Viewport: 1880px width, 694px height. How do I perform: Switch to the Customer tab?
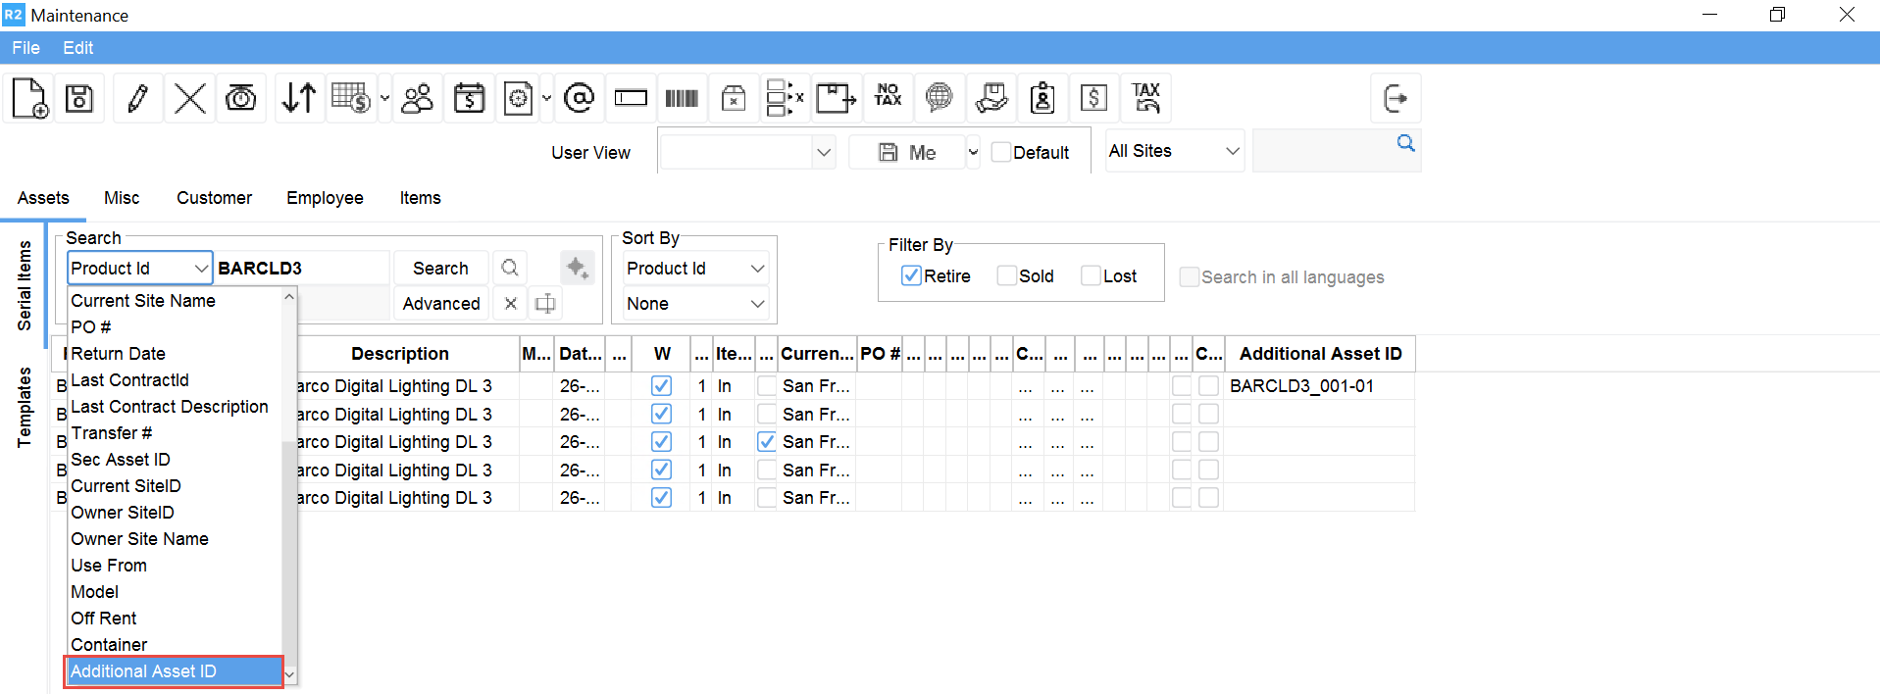214,198
